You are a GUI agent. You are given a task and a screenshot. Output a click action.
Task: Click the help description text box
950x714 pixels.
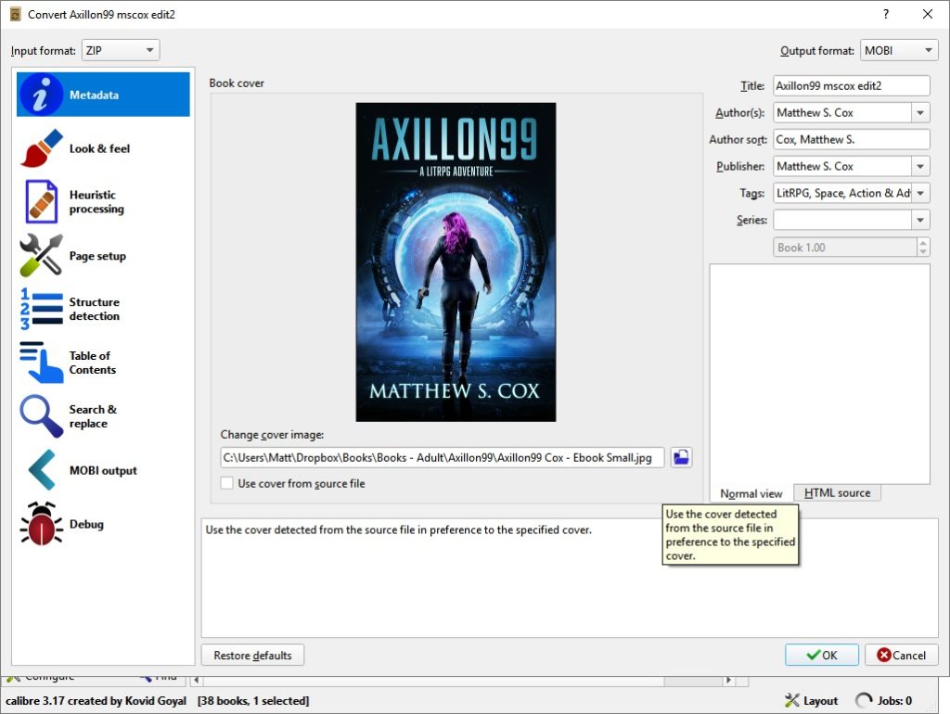[x=570, y=577]
